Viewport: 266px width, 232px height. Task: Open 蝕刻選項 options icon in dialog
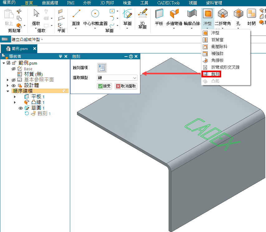[102, 67]
